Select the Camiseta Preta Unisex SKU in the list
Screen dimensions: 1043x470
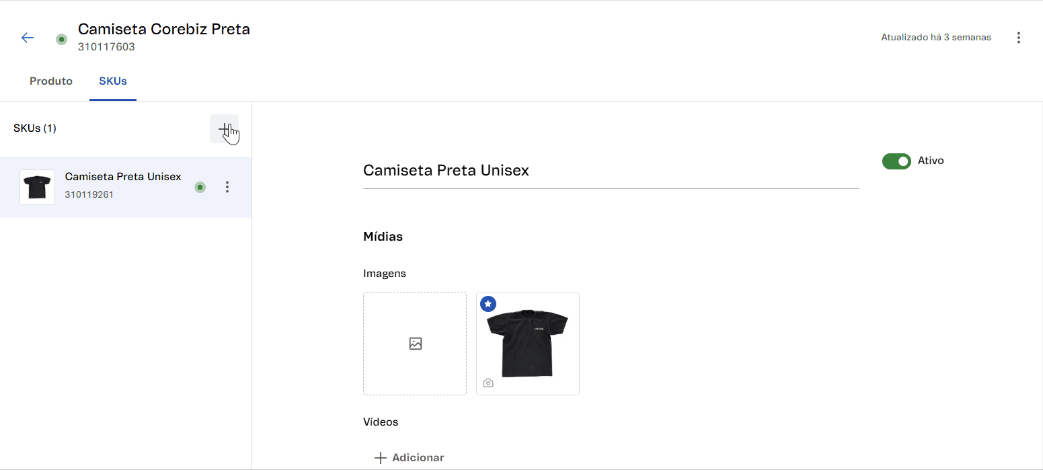click(x=122, y=187)
